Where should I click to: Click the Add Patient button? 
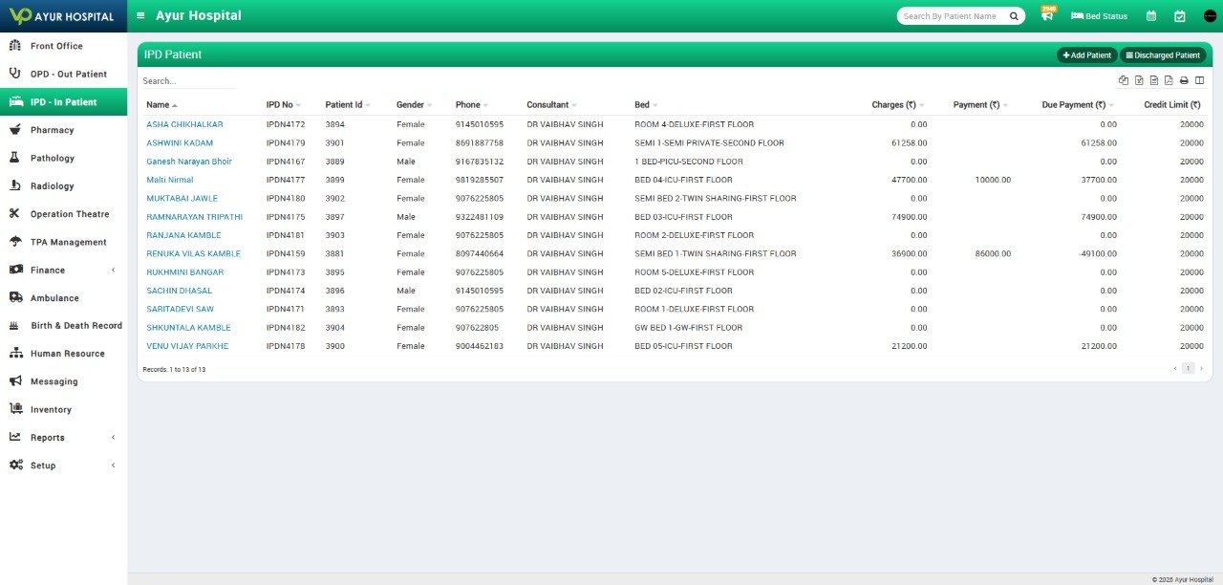click(x=1086, y=54)
